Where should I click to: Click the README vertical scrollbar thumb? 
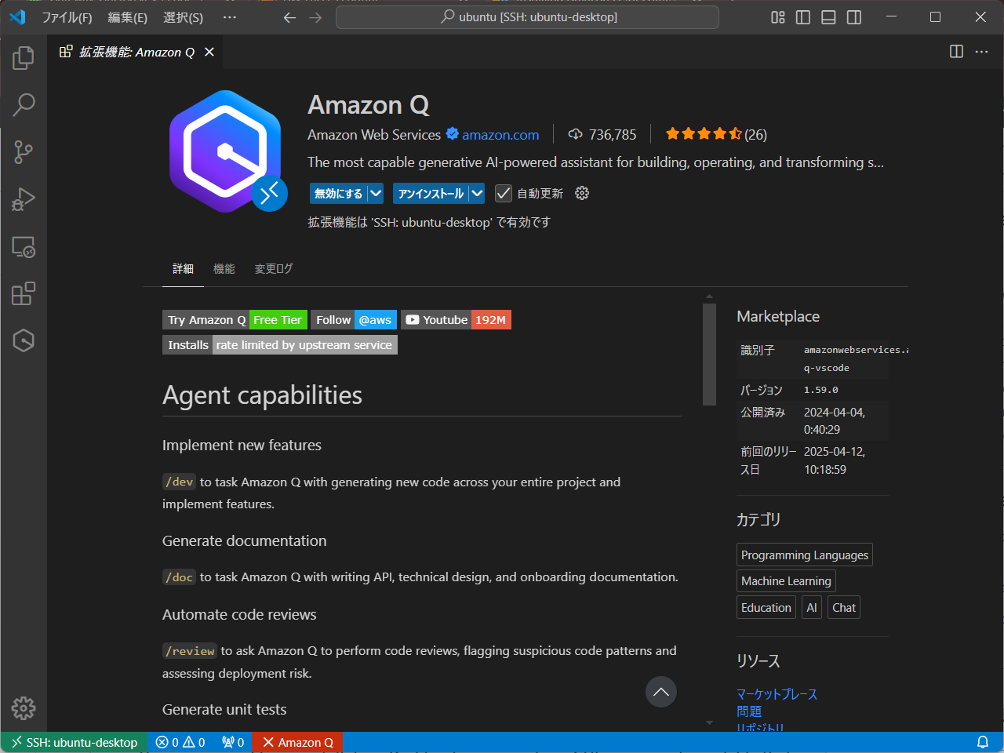coord(710,355)
